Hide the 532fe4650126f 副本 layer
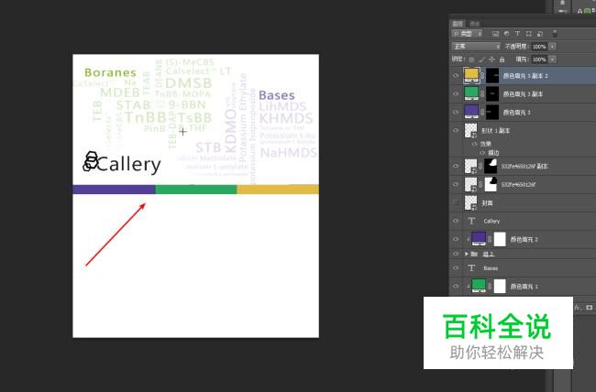The image size is (596, 392). (x=456, y=166)
